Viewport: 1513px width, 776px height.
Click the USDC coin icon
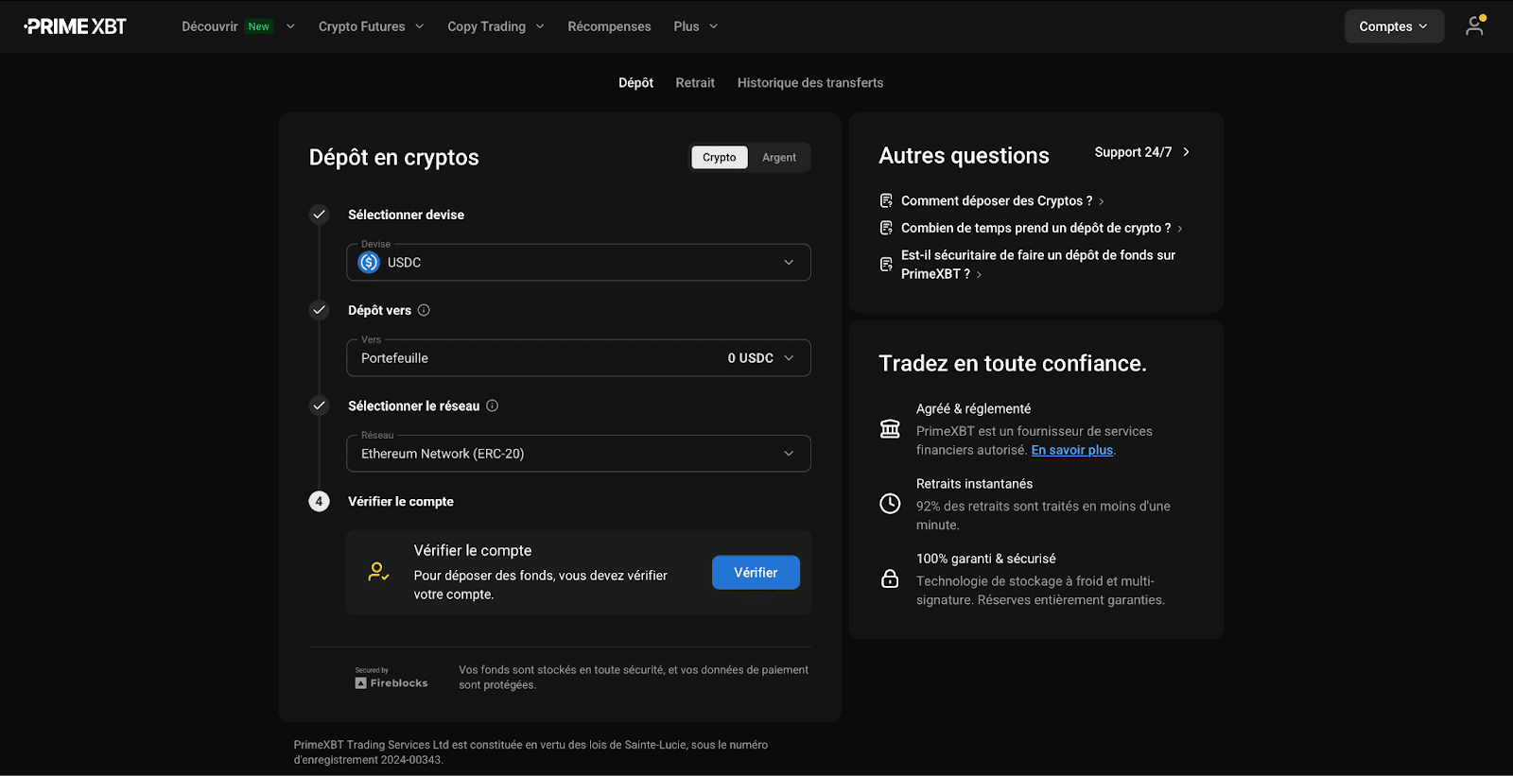369,263
